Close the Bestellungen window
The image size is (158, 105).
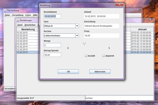150,20
